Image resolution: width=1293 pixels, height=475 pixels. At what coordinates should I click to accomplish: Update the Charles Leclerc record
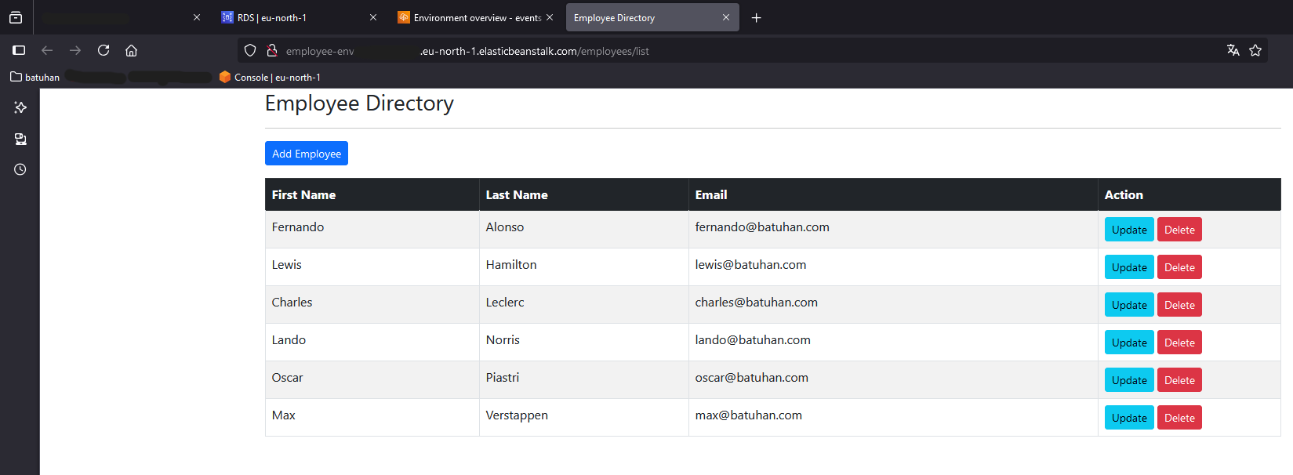click(x=1129, y=305)
